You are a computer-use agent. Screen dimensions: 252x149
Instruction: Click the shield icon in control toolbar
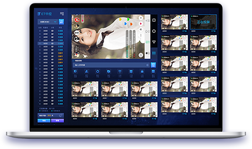click(75, 71)
